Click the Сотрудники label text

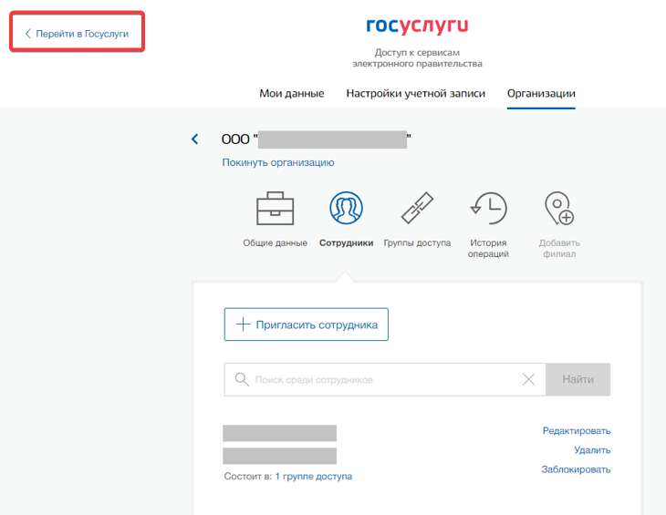coord(346,243)
